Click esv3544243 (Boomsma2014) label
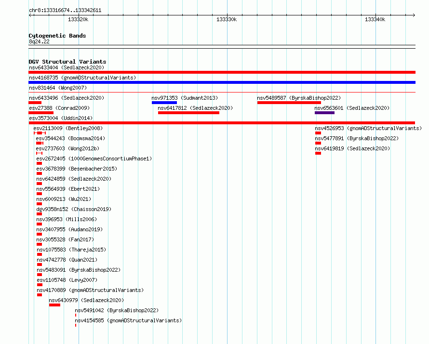The width and height of the screenshot is (429, 344). click(x=70, y=138)
